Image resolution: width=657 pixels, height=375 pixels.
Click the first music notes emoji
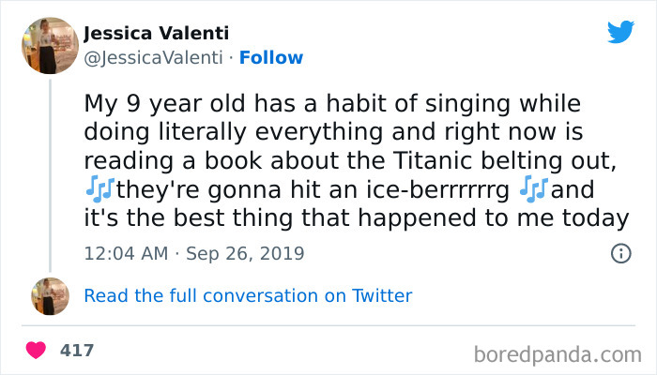(x=98, y=190)
